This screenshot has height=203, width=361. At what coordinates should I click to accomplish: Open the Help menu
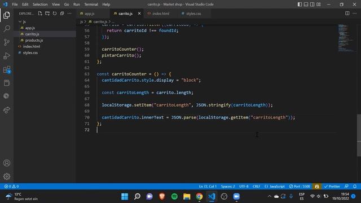pyautogui.click(x=106, y=5)
